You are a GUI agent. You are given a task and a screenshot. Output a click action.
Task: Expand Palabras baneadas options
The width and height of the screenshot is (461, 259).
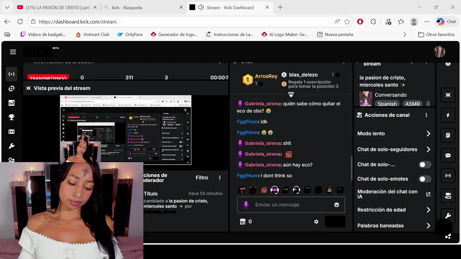point(428,226)
